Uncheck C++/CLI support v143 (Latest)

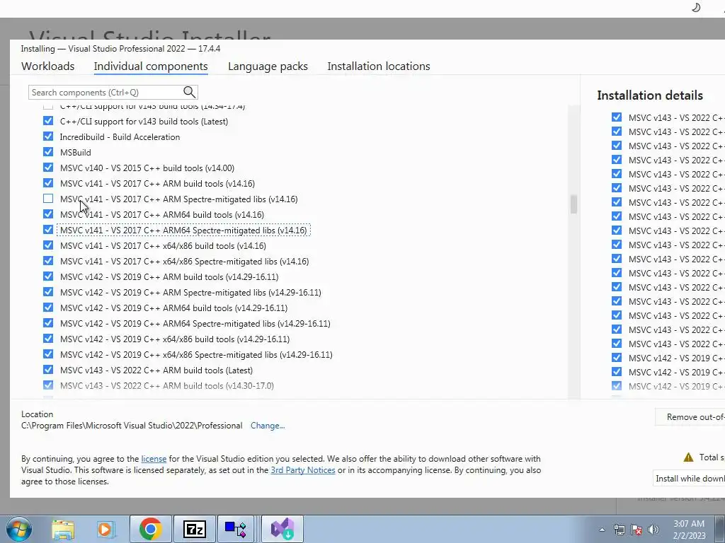[48, 121]
